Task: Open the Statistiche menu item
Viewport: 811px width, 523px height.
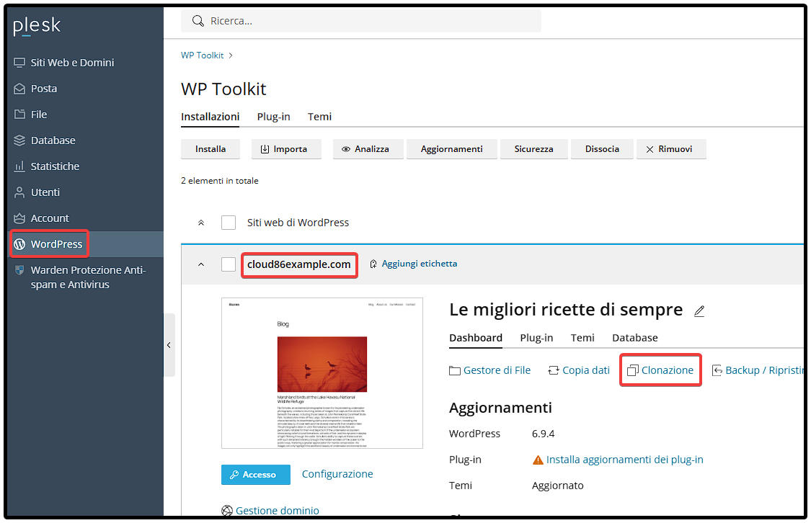Action: click(85, 166)
